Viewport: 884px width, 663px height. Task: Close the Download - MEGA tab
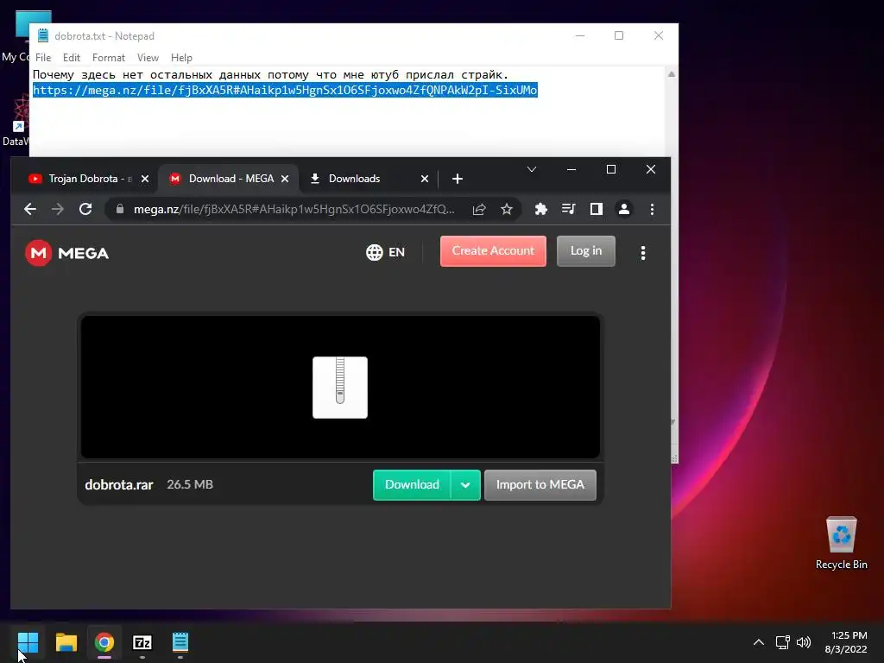click(285, 179)
